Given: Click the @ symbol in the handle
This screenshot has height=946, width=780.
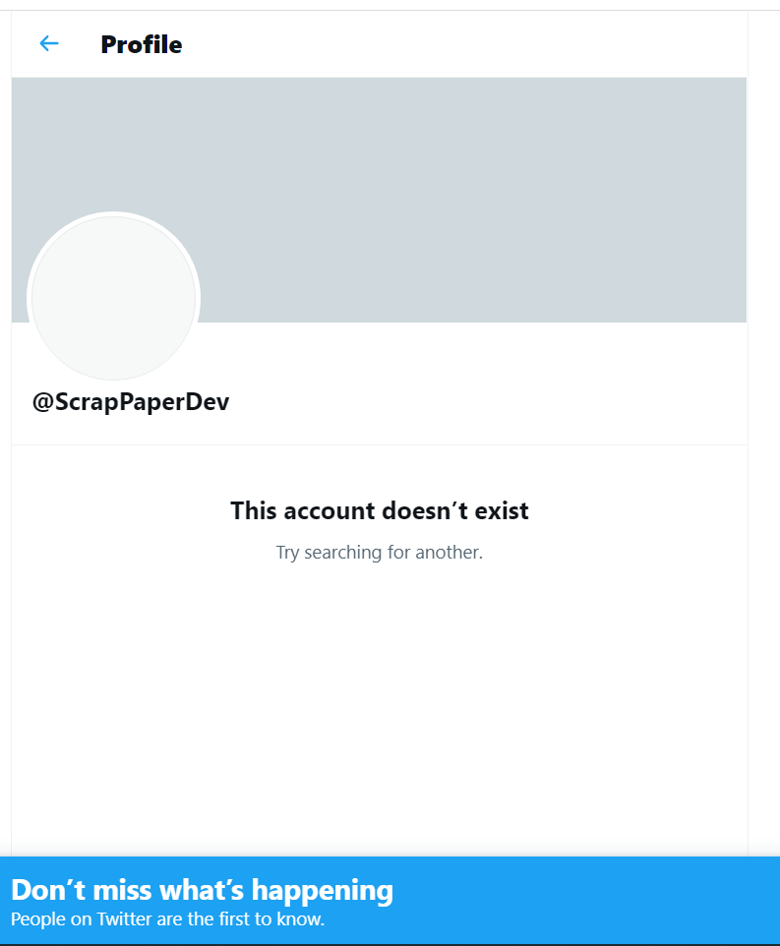Looking at the screenshot, I should (43, 402).
